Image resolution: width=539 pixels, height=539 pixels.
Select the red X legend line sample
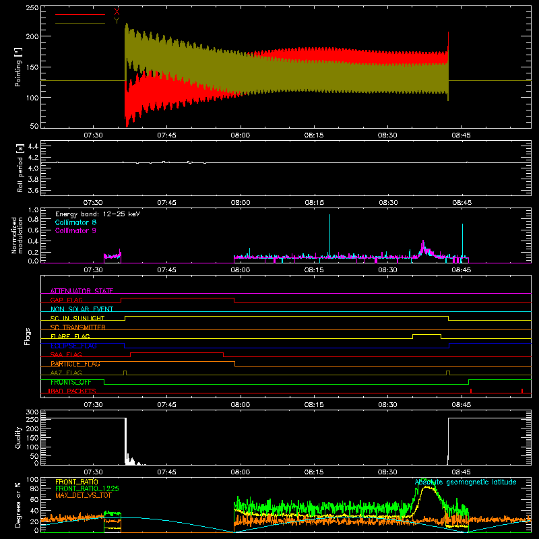tap(80, 14)
